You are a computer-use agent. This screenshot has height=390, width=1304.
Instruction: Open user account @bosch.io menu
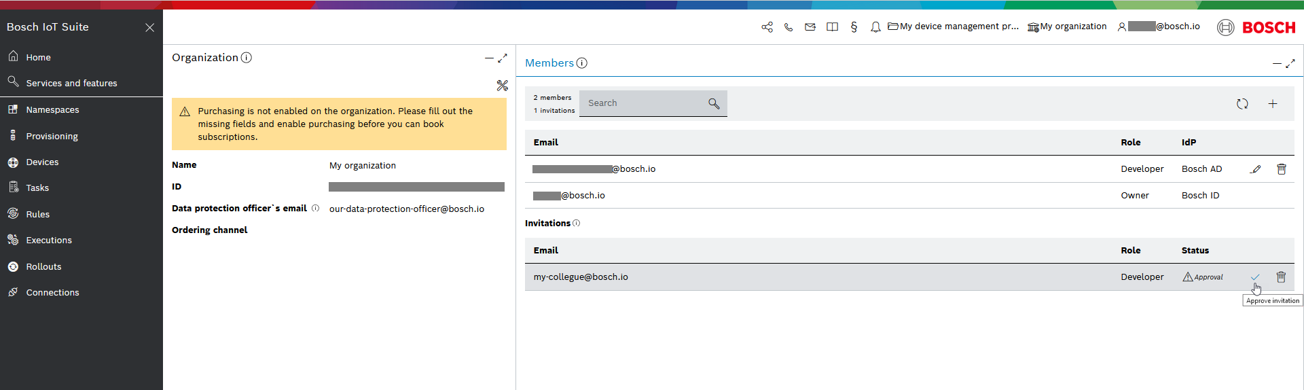tap(1159, 26)
